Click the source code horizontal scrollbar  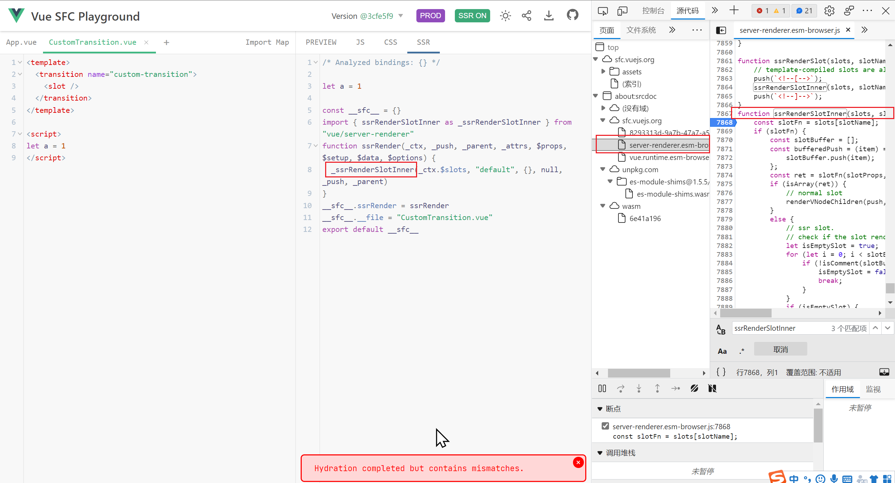[x=746, y=313]
